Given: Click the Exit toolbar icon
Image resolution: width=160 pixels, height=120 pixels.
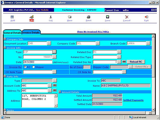Looking at the screenshot, I should coord(146,17).
